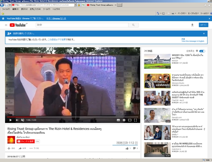Open the channel avatar thumbnail

click(11, 140)
